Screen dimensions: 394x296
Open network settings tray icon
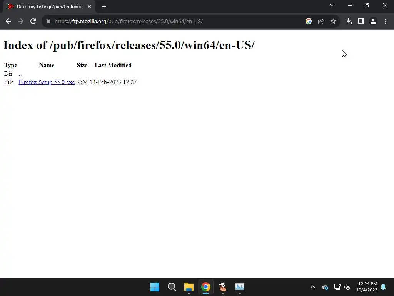(337, 287)
